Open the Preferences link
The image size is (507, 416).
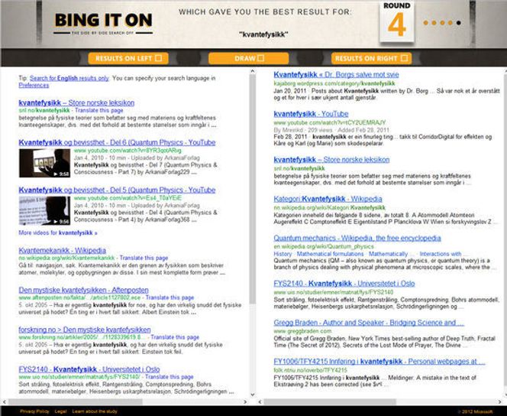coord(34,85)
